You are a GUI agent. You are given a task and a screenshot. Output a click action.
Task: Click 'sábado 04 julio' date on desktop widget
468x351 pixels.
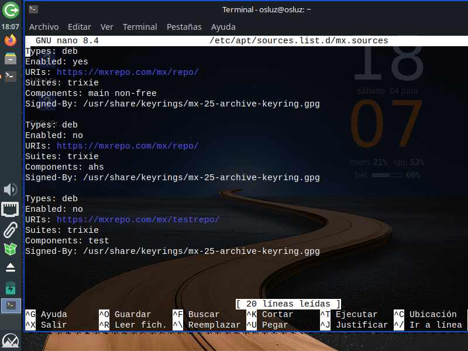click(387, 91)
